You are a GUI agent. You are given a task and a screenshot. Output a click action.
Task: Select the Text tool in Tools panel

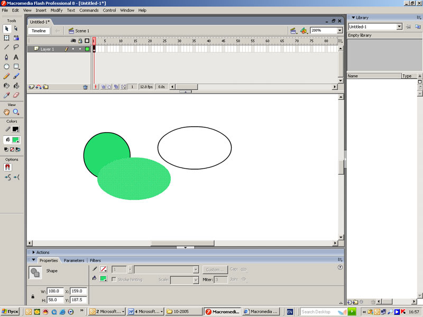coord(16,57)
